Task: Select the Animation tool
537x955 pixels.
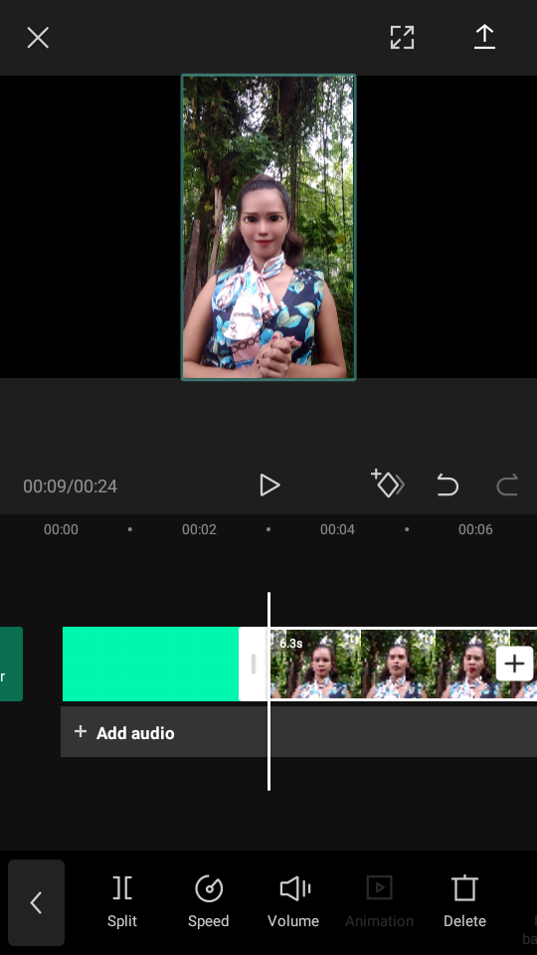Action: click(379, 901)
